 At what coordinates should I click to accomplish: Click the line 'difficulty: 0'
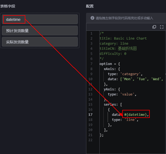click(113, 54)
